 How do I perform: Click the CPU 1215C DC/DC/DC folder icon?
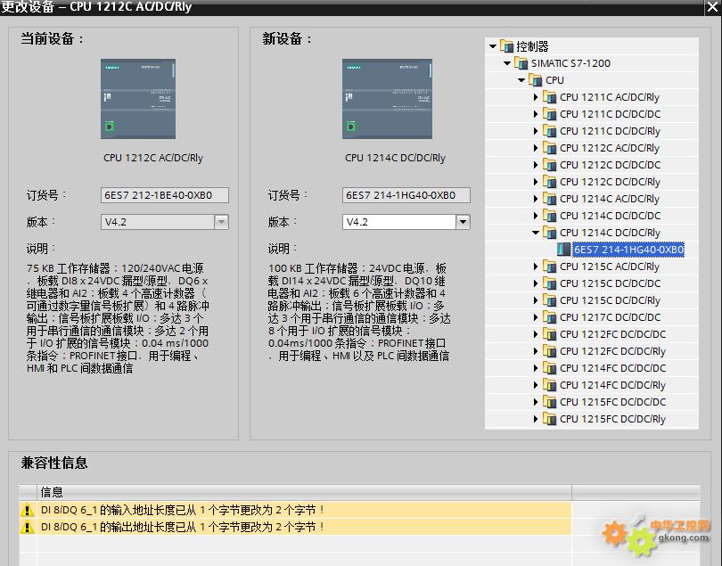[549, 283]
